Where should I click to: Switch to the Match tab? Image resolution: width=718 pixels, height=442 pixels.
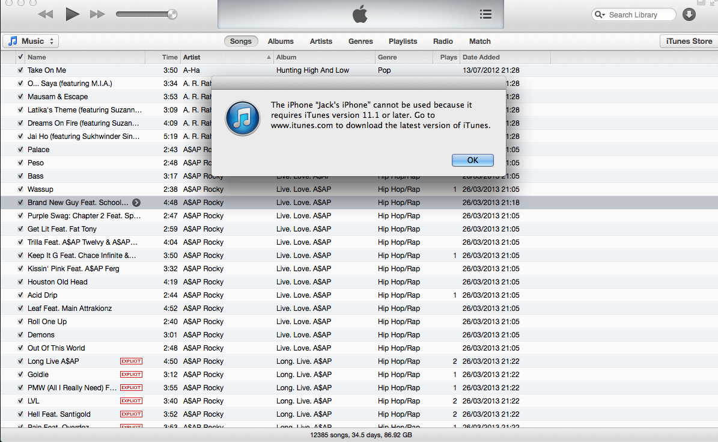click(480, 41)
